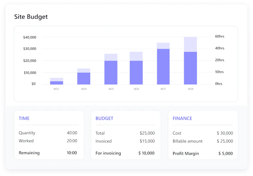Click the Invoiced label

[x=104, y=141]
